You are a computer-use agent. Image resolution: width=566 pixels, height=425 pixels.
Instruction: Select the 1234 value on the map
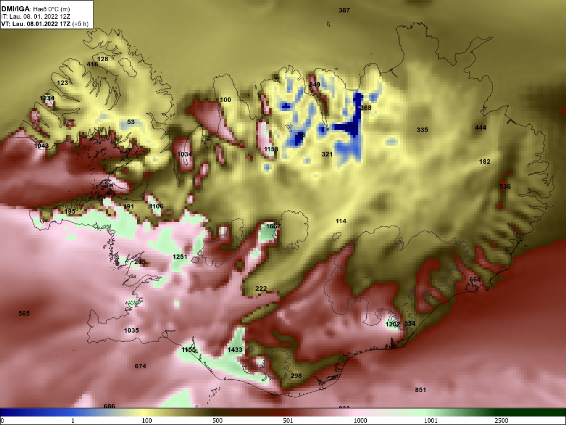tap(47, 98)
